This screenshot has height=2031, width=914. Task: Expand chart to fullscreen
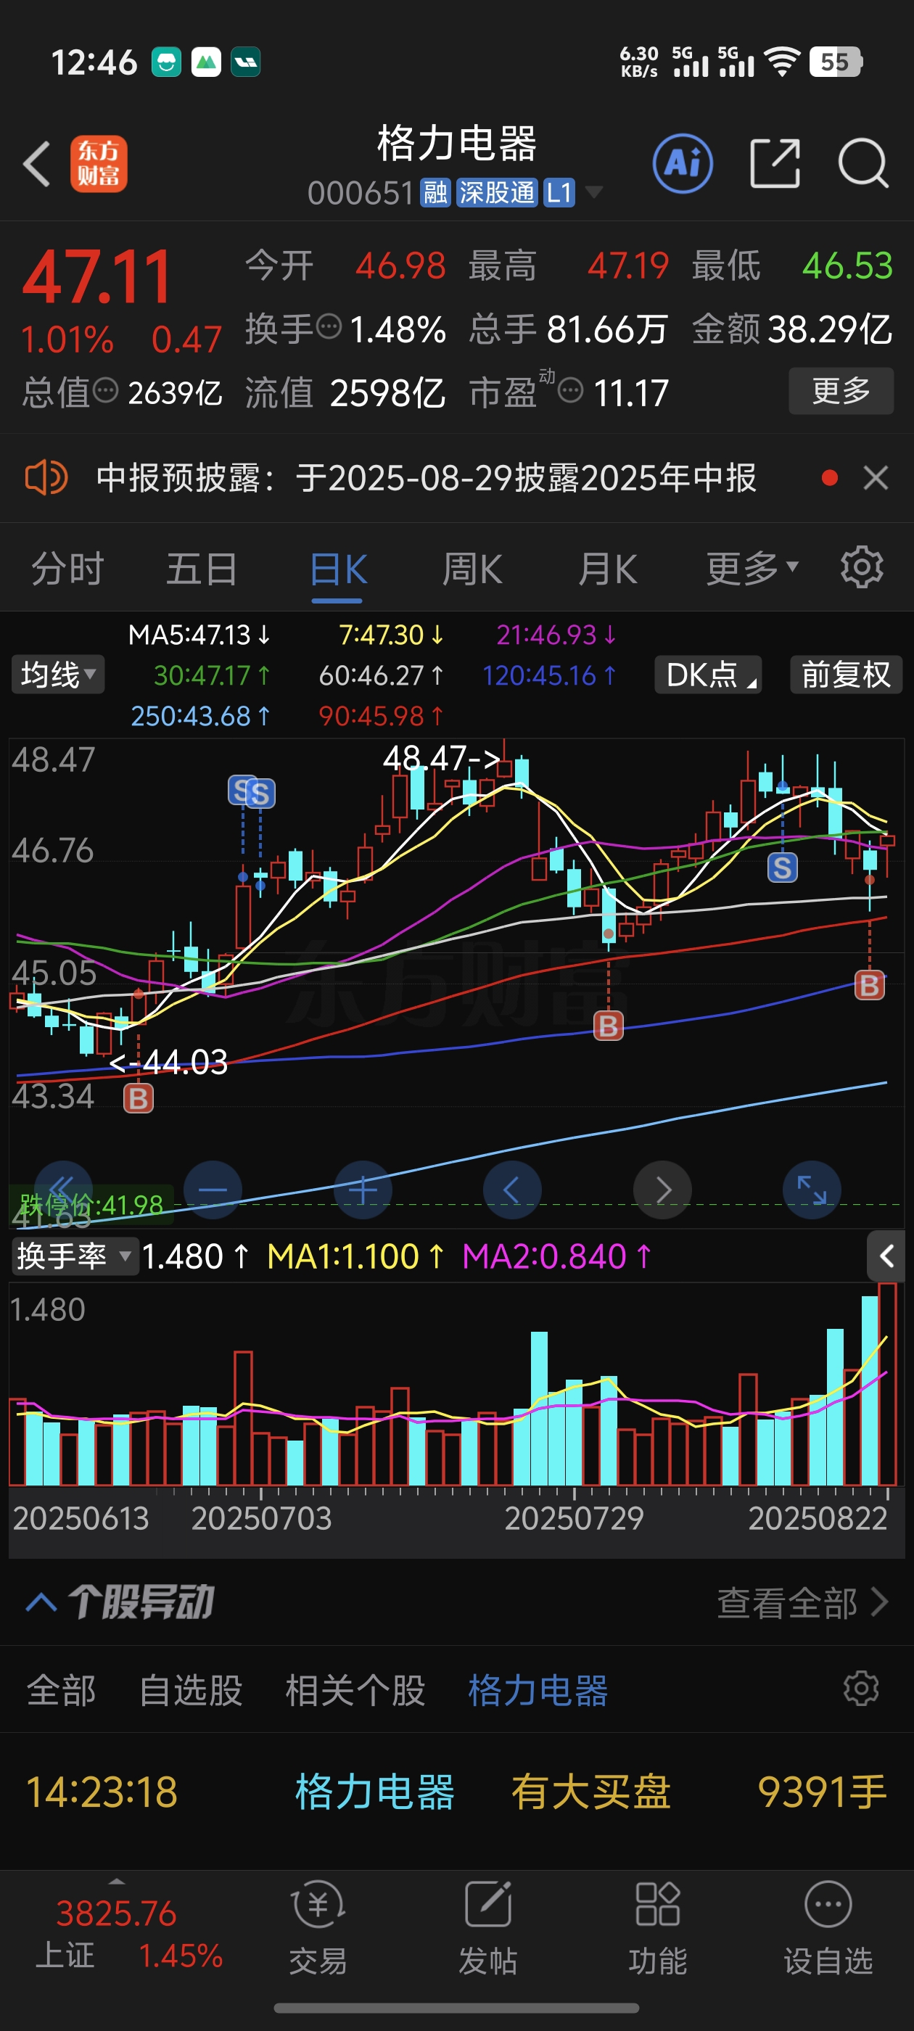(812, 1190)
